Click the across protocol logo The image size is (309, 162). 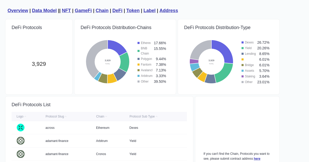click(x=21, y=128)
